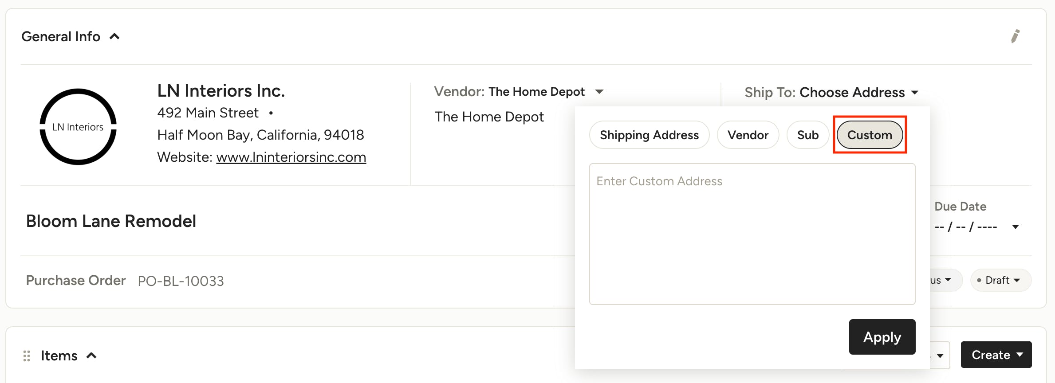
Task: Open the Draft status dropdown
Action: (x=1001, y=280)
